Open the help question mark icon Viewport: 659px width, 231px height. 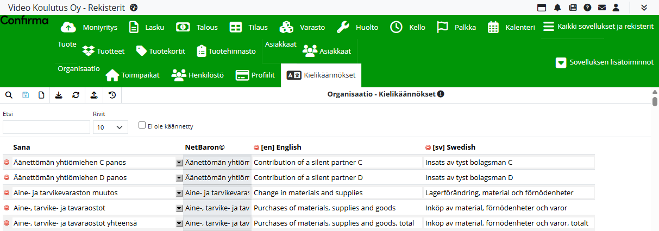(x=587, y=8)
